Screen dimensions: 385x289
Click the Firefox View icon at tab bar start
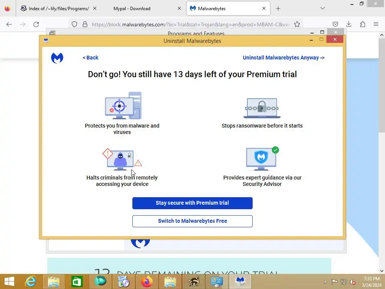[8, 9]
